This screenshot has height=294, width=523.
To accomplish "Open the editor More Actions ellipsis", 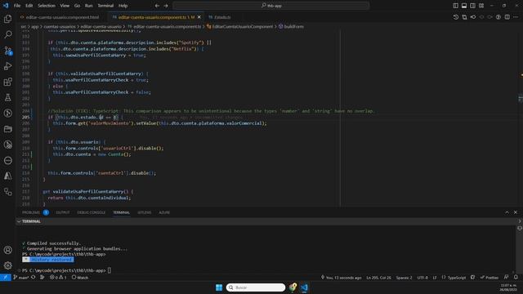I will [516, 17].
